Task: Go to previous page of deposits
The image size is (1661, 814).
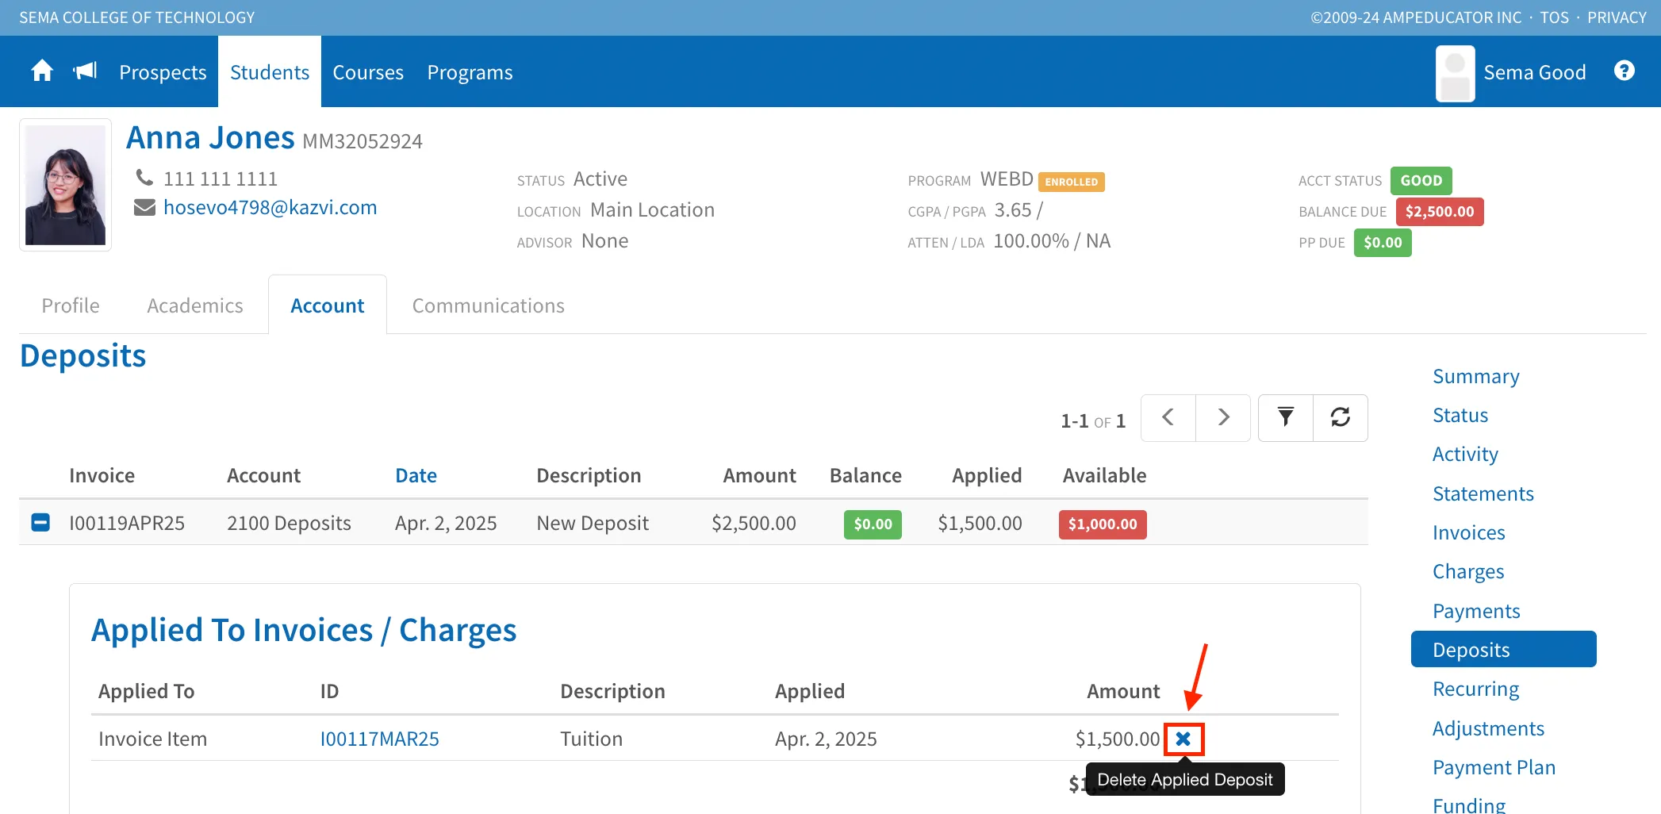Action: (x=1168, y=417)
